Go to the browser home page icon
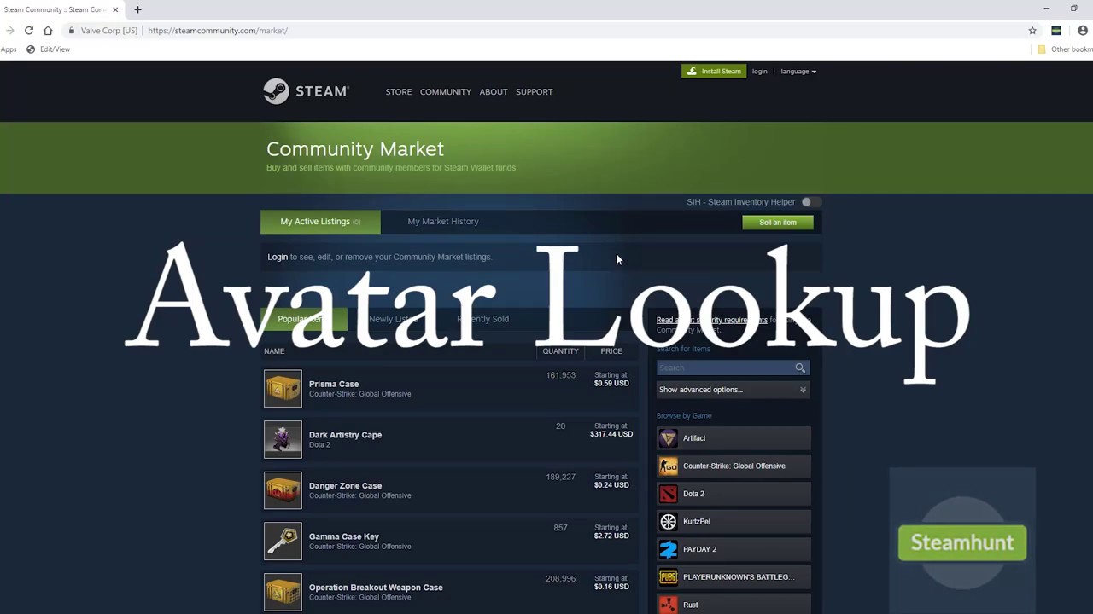 [48, 30]
